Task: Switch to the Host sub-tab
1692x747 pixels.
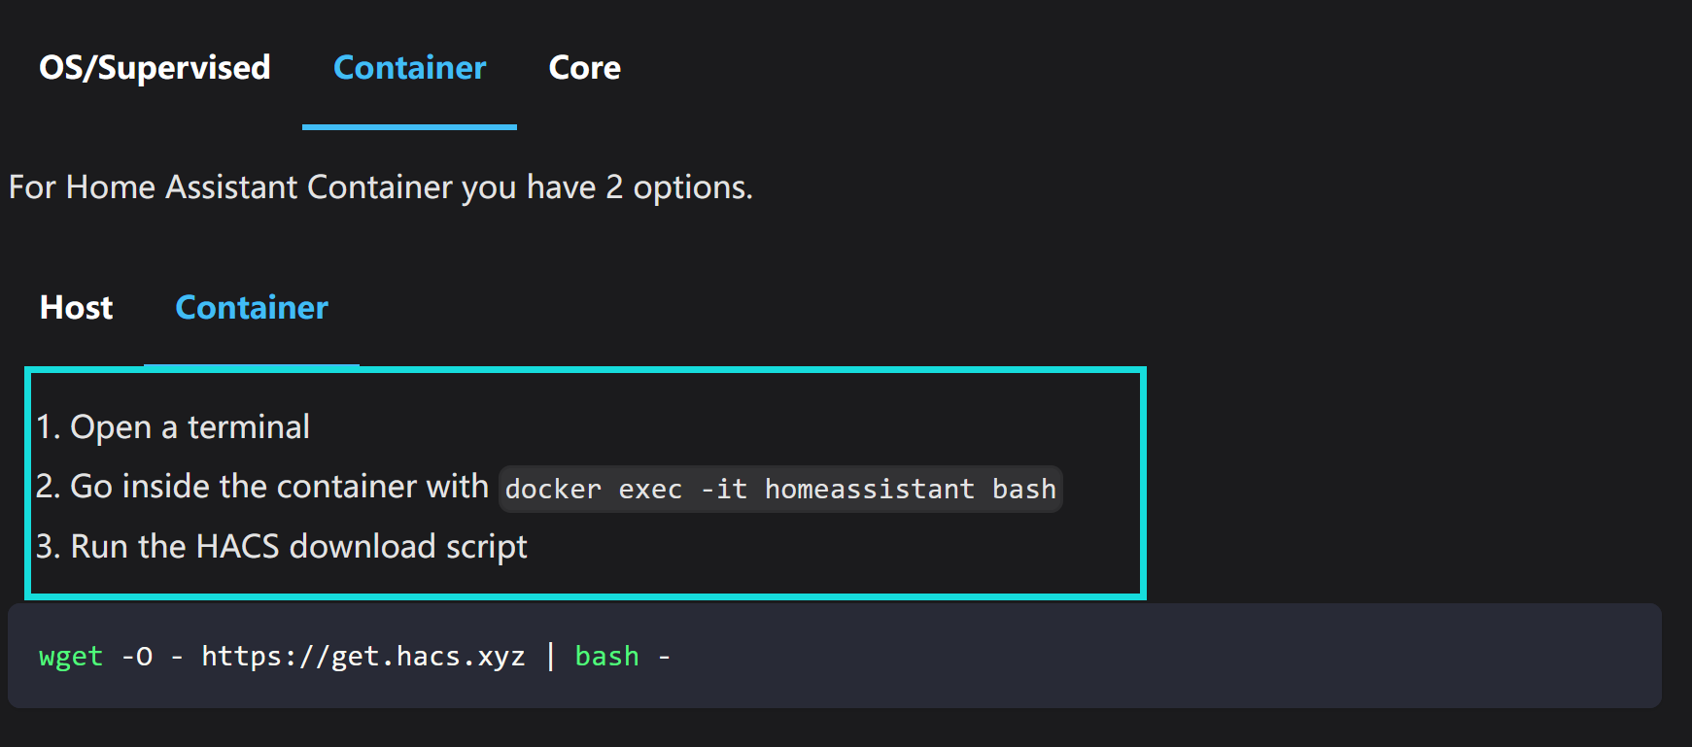Action: coord(76,308)
